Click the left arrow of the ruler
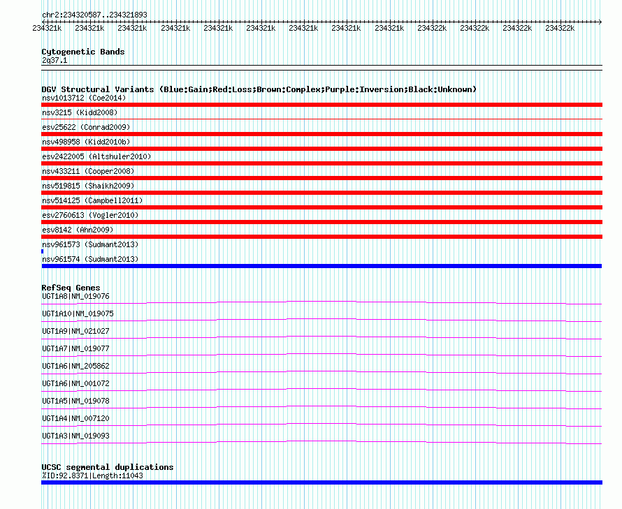The height and width of the screenshot is (509, 622). (x=43, y=22)
